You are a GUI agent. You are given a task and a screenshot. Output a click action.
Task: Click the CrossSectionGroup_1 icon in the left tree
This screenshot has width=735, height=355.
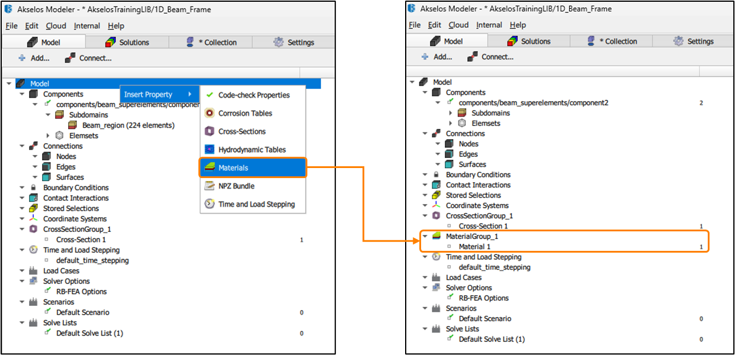(x=34, y=229)
